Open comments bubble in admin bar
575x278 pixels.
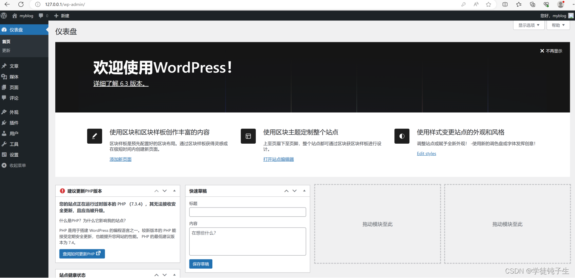point(41,16)
